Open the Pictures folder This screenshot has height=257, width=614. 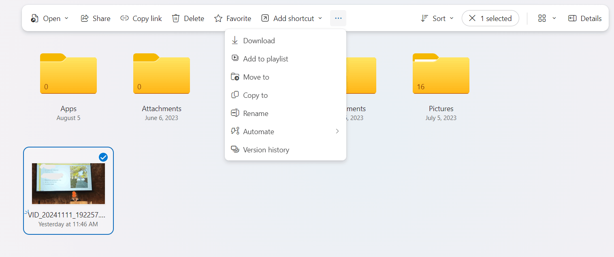(441, 74)
